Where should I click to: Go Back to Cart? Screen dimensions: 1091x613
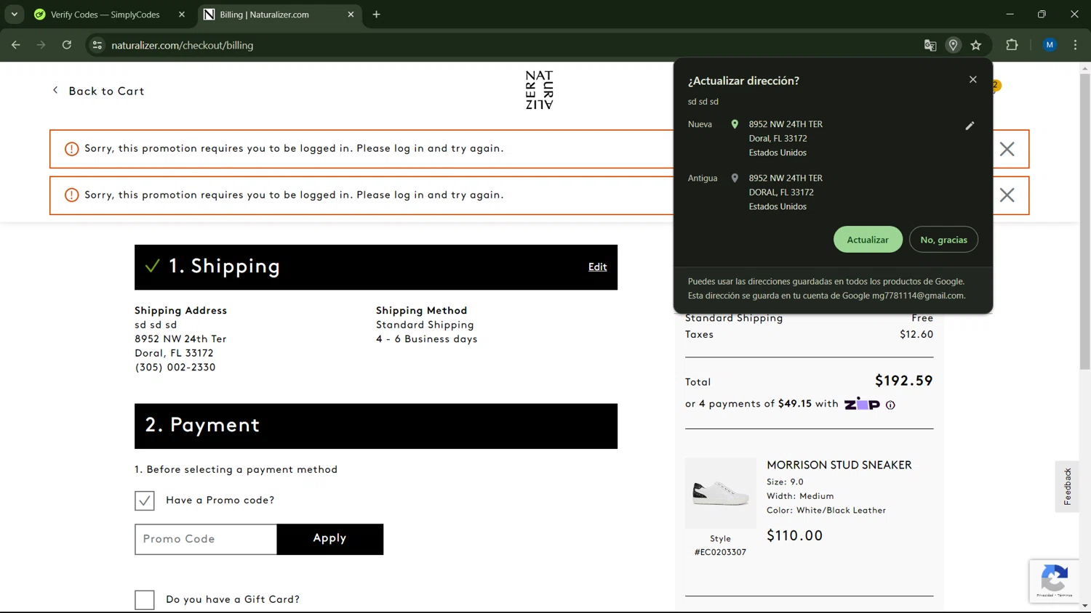tap(98, 91)
